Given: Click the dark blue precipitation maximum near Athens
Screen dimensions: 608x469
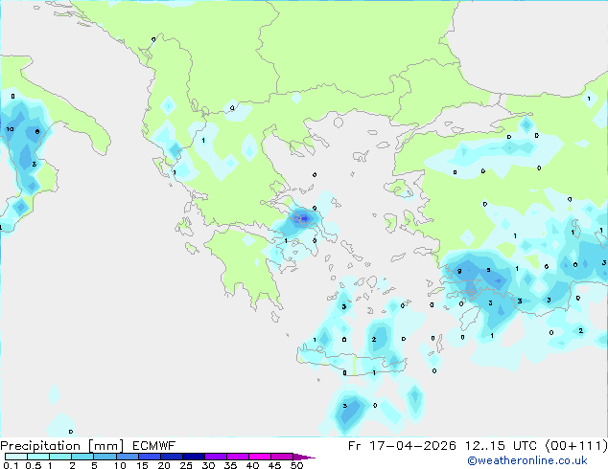Looking at the screenshot, I should (x=304, y=218).
